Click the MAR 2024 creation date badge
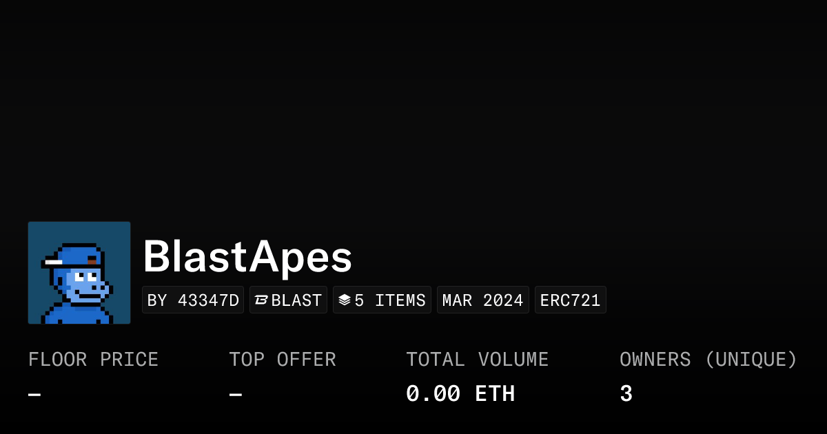 pyautogui.click(x=482, y=300)
